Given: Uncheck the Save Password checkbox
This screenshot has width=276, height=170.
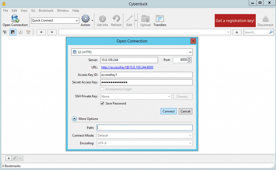Looking at the screenshot, I should pos(102,103).
